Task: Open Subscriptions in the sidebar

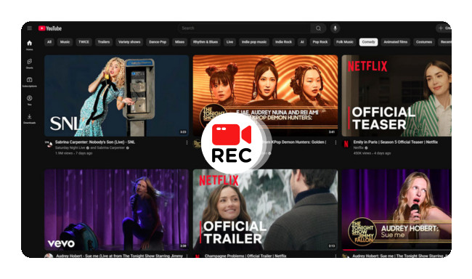Action: tap(29, 82)
